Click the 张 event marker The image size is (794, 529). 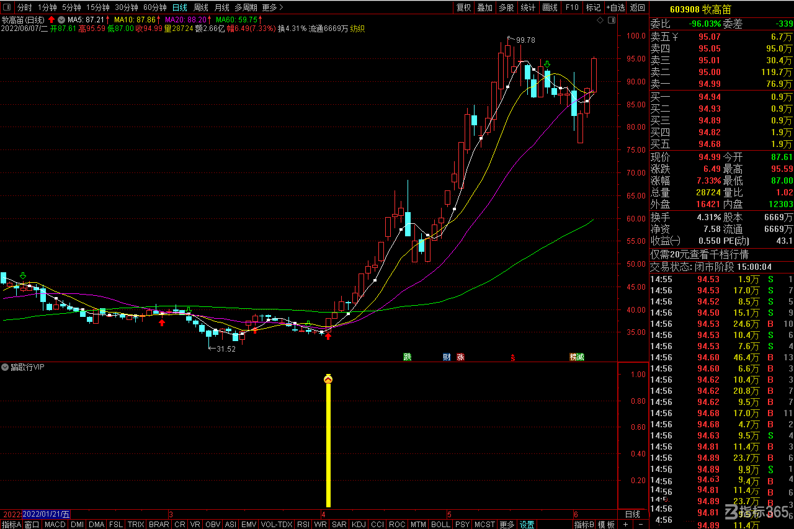pyautogui.click(x=460, y=357)
